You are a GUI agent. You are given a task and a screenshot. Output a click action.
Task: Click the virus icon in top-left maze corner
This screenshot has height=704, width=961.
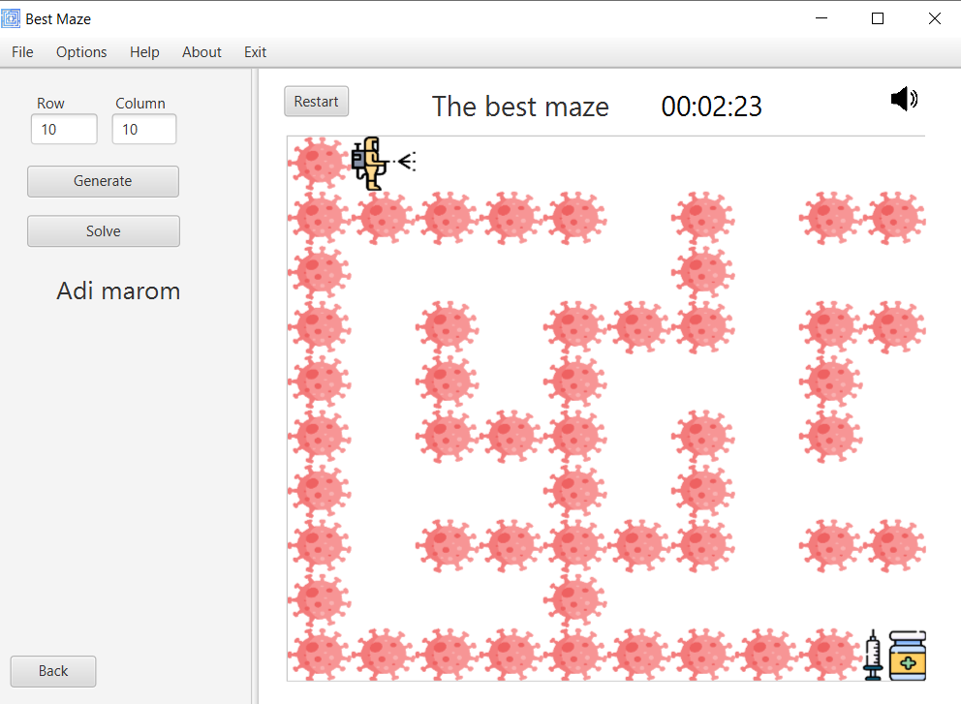[x=318, y=163]
